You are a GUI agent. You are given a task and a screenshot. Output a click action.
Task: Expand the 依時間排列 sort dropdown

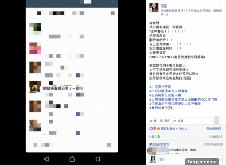[x=214, y=129]
